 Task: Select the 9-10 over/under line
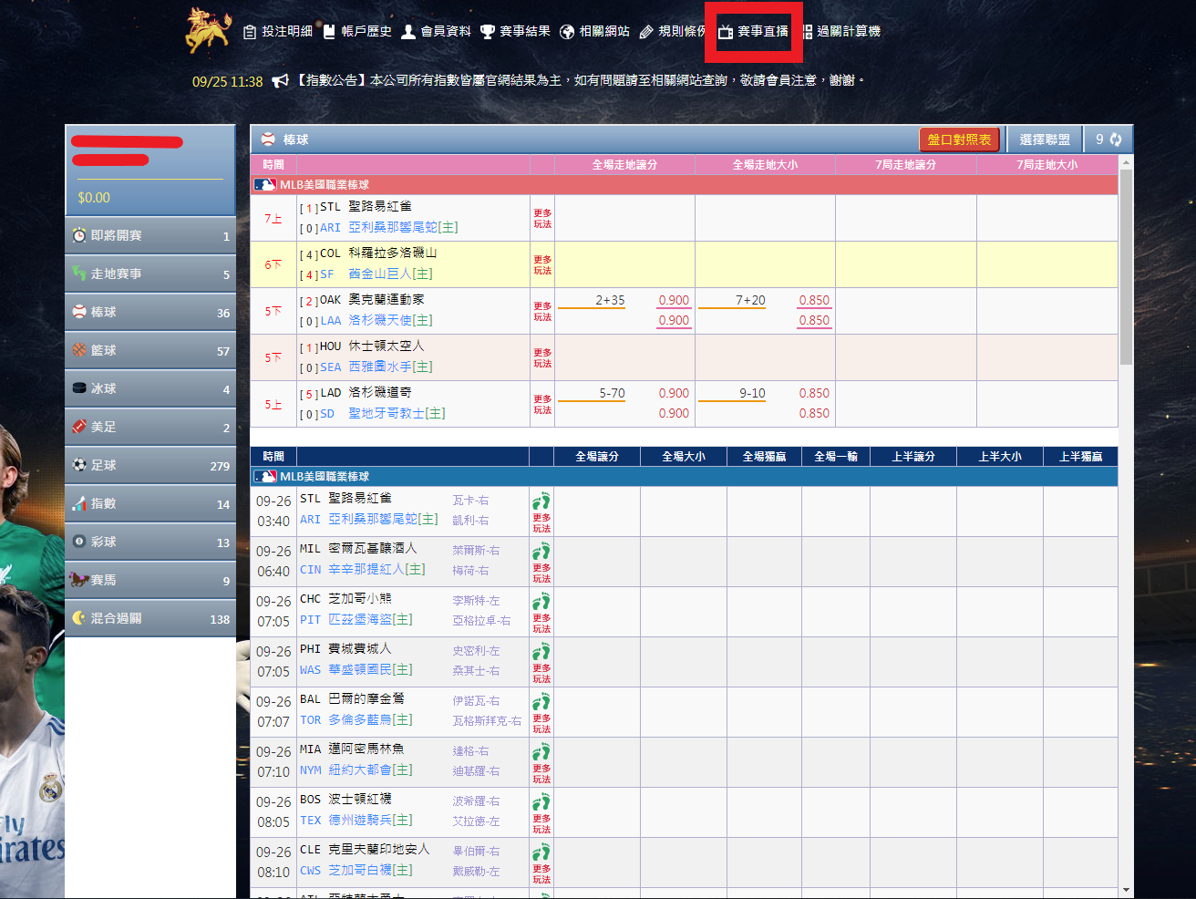[752, 394]
